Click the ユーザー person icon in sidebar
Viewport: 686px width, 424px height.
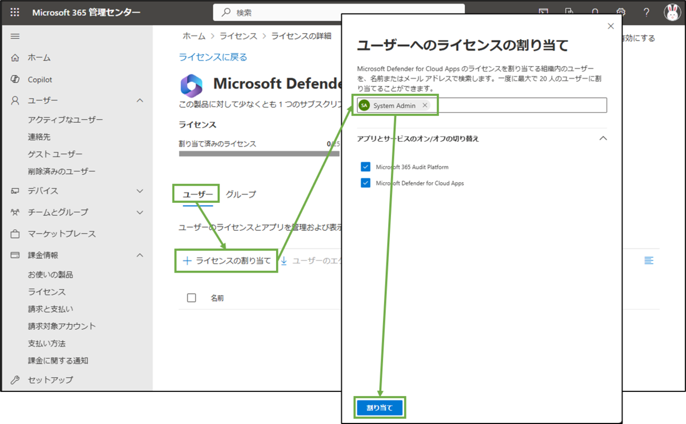pyautogui.click(x=15, y=101)
